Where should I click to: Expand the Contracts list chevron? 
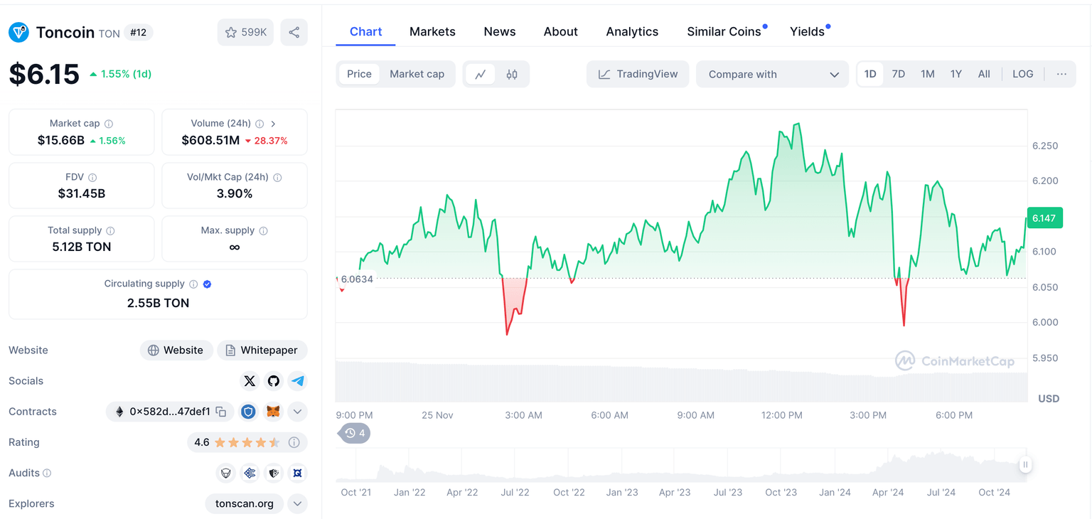(298, 412)
